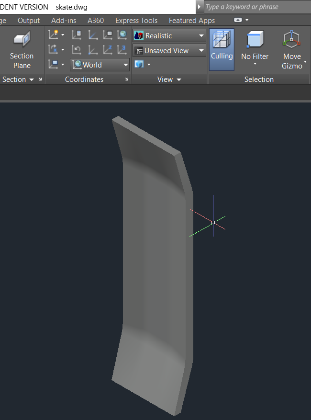Open the dropdown arrow beside the blue cube icon

[149, 64]
